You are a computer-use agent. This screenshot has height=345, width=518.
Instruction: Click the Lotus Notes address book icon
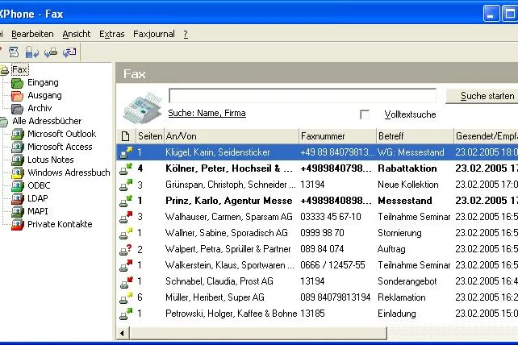(18, 160)
